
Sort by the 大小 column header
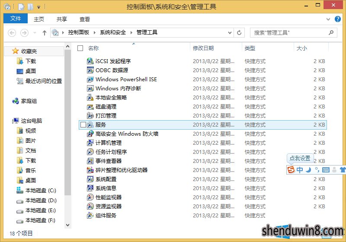(x=301, y=48)
